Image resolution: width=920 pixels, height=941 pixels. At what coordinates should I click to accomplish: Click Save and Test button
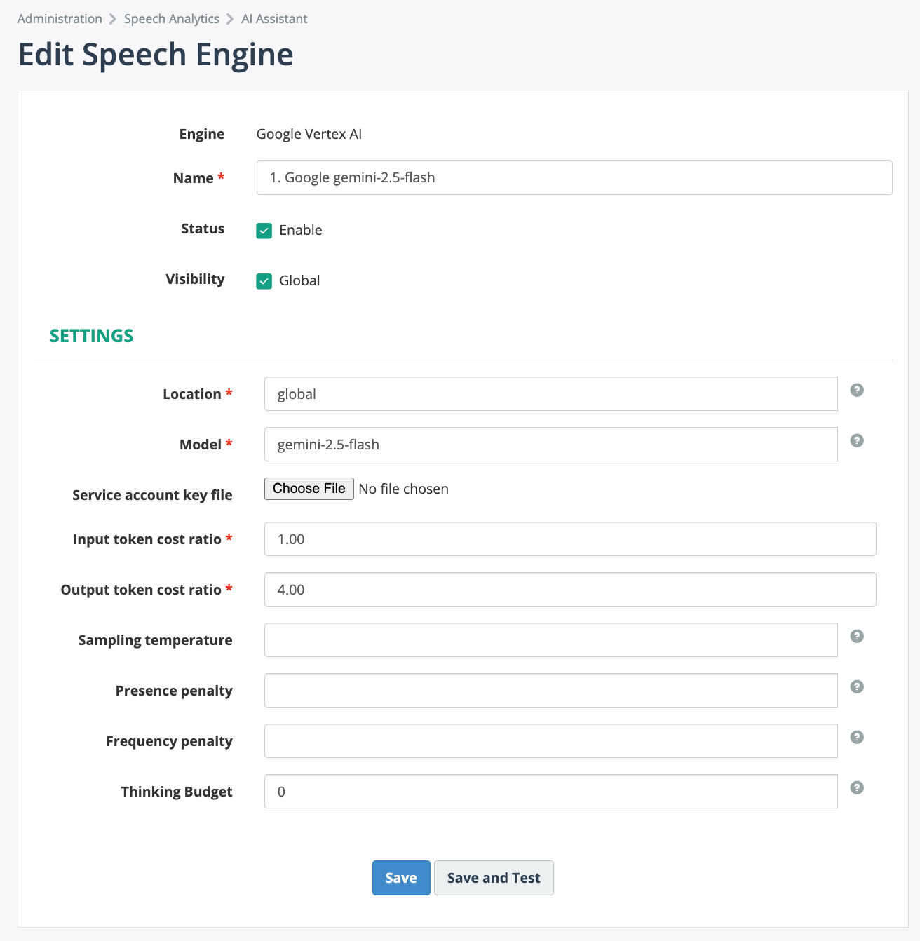pyautogui.click(x=494, y=878)
